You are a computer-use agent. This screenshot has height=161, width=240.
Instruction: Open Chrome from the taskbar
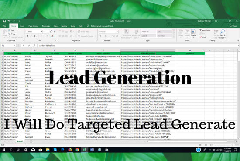tap(77, 150)
